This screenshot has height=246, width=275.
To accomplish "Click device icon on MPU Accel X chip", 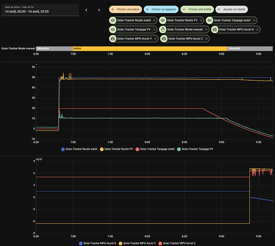I will coord(215,30).
